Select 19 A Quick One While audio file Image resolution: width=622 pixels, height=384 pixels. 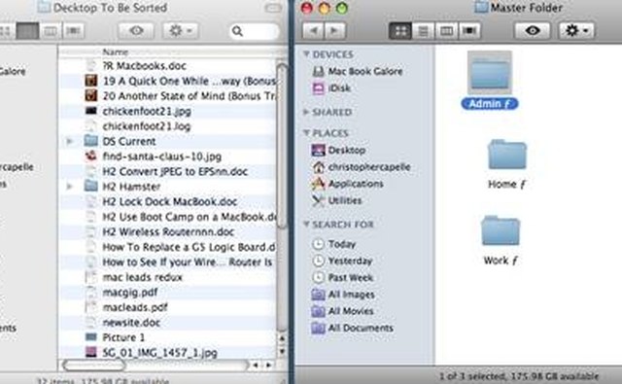coord(180,81)
